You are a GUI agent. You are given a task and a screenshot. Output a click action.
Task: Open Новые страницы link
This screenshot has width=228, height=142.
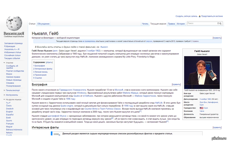(14, 80)
